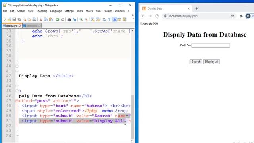This screenshot has height=143, width=254.
Task: Click the Copy toolbar icon
Action: (46, 19)
